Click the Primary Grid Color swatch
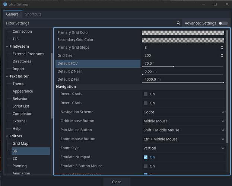232x186 pixels. click(182, 32)
